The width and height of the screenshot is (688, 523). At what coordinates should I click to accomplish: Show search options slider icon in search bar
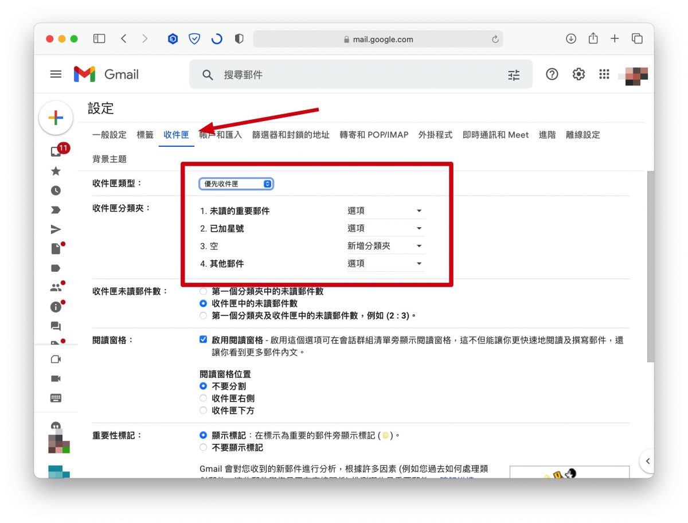[514, 75]
